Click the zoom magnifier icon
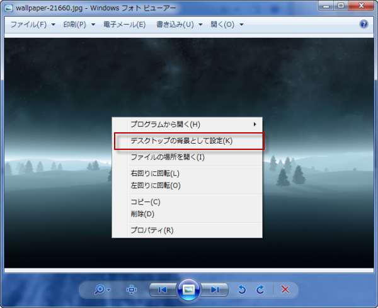 [100, 289]
